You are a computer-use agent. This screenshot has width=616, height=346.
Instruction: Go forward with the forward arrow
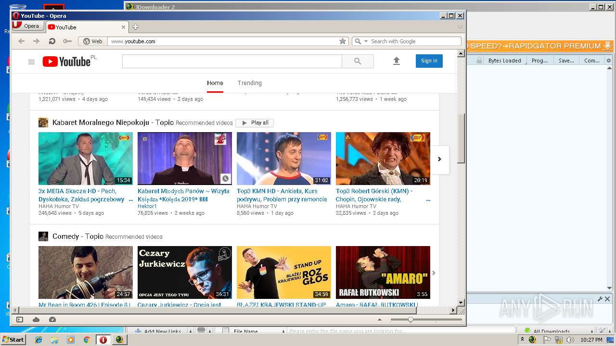point(36,41)
